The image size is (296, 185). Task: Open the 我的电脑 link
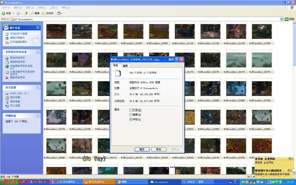pos(15,101)
